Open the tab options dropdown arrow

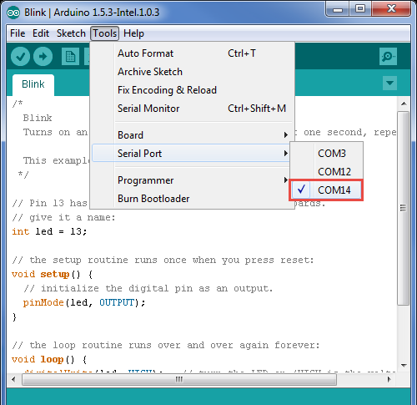389,83
